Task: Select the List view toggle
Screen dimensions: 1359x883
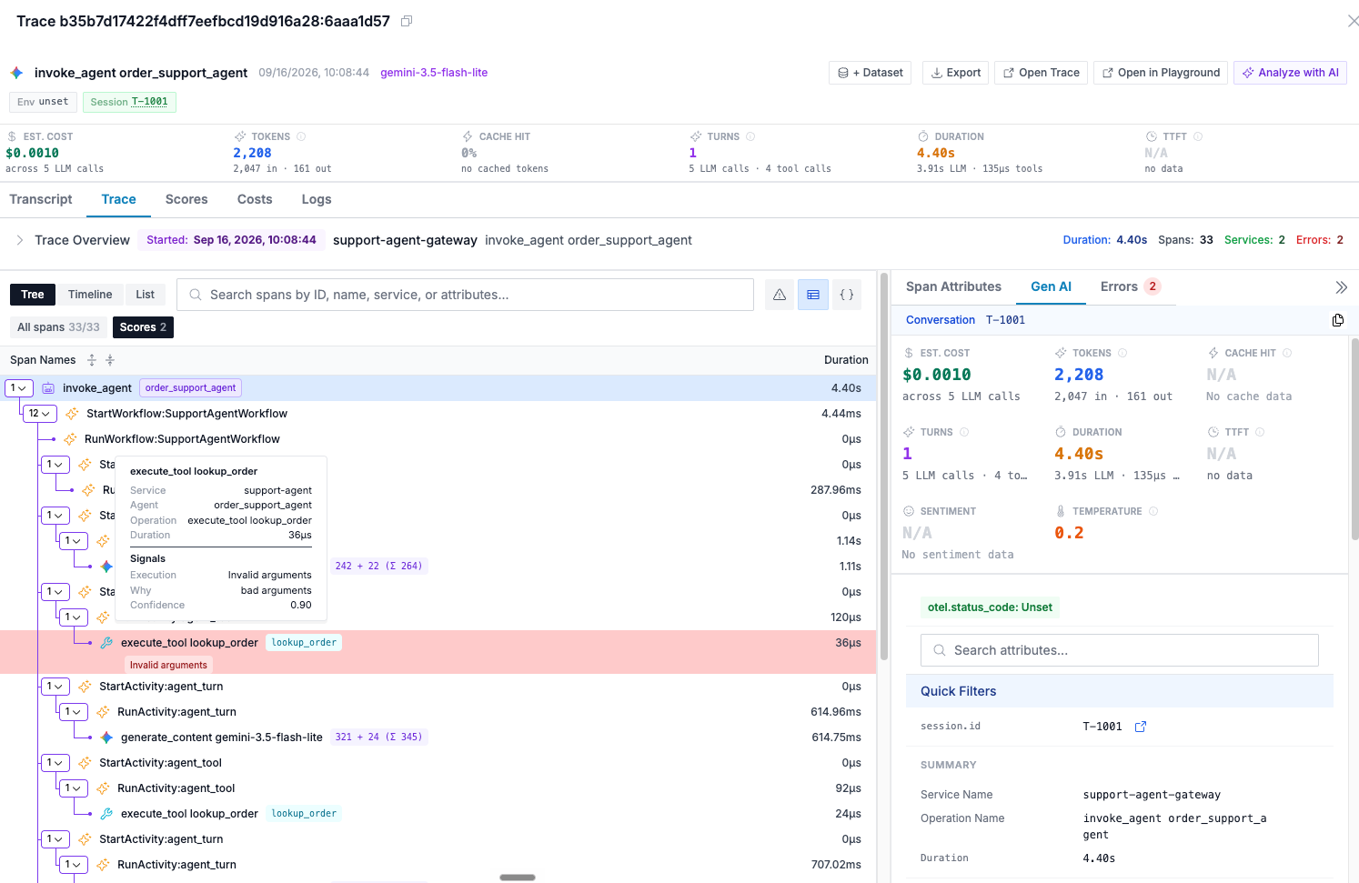Action: [146, 295]
